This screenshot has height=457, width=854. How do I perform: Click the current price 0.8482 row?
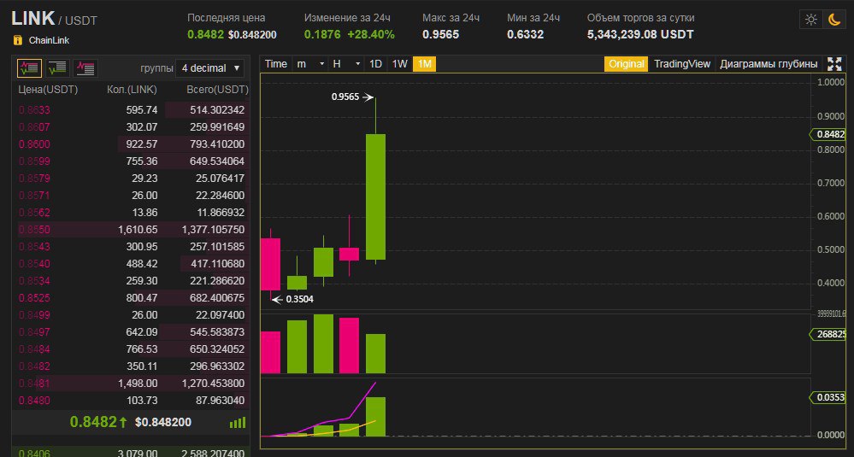click(x=131, y=422)
